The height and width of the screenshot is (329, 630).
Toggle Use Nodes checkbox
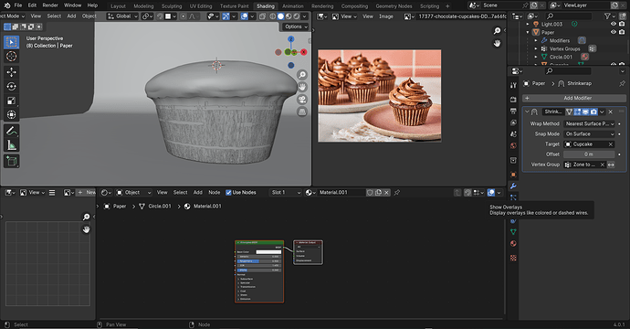[x=228, y=193]
